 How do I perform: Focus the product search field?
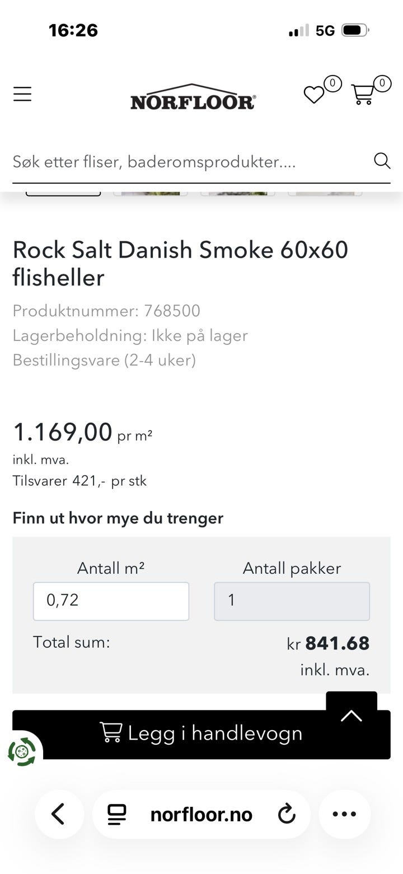point(190,162)
